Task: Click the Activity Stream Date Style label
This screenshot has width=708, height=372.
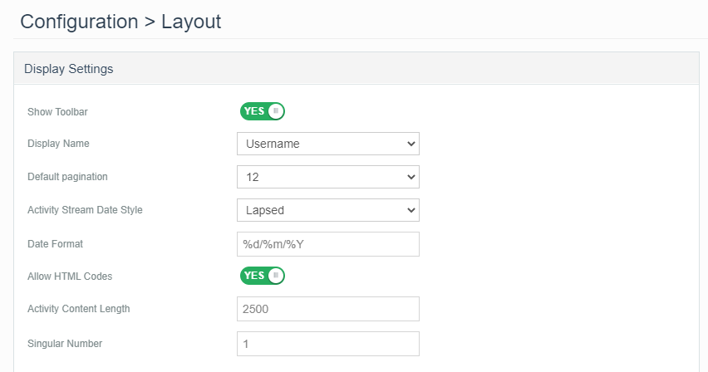Action: point(85,210)
